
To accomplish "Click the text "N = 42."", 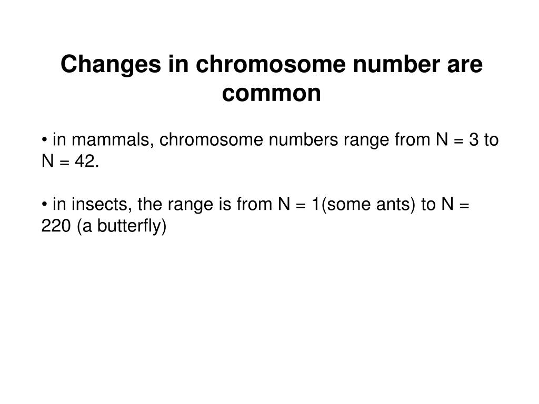I will (70, 161).
